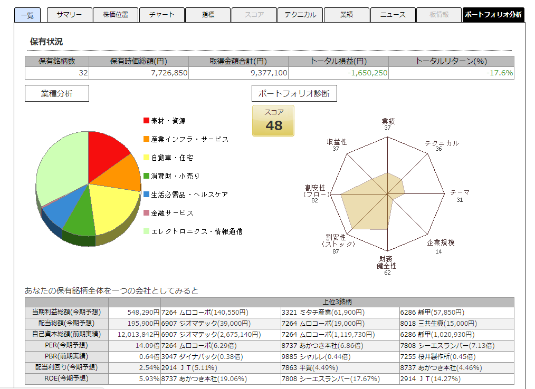Viewport: 535px width, 389px height.
Task: Click the 配当利回り(今期予想) row header
Action: [66, 368]
